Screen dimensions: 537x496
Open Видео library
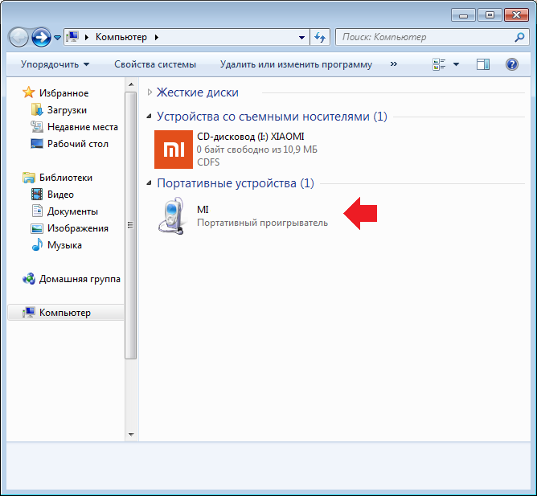(x=60, y=195)
